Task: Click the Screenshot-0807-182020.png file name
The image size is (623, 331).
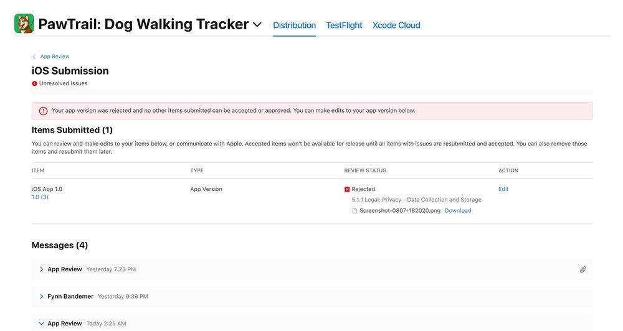Action: (x=400, y=210)
